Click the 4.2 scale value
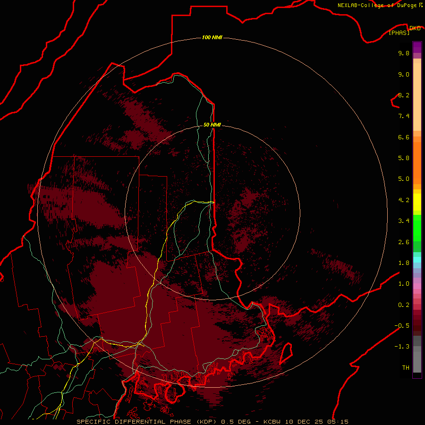The height and width of the screenshot is (425, 425). [404, 200]
